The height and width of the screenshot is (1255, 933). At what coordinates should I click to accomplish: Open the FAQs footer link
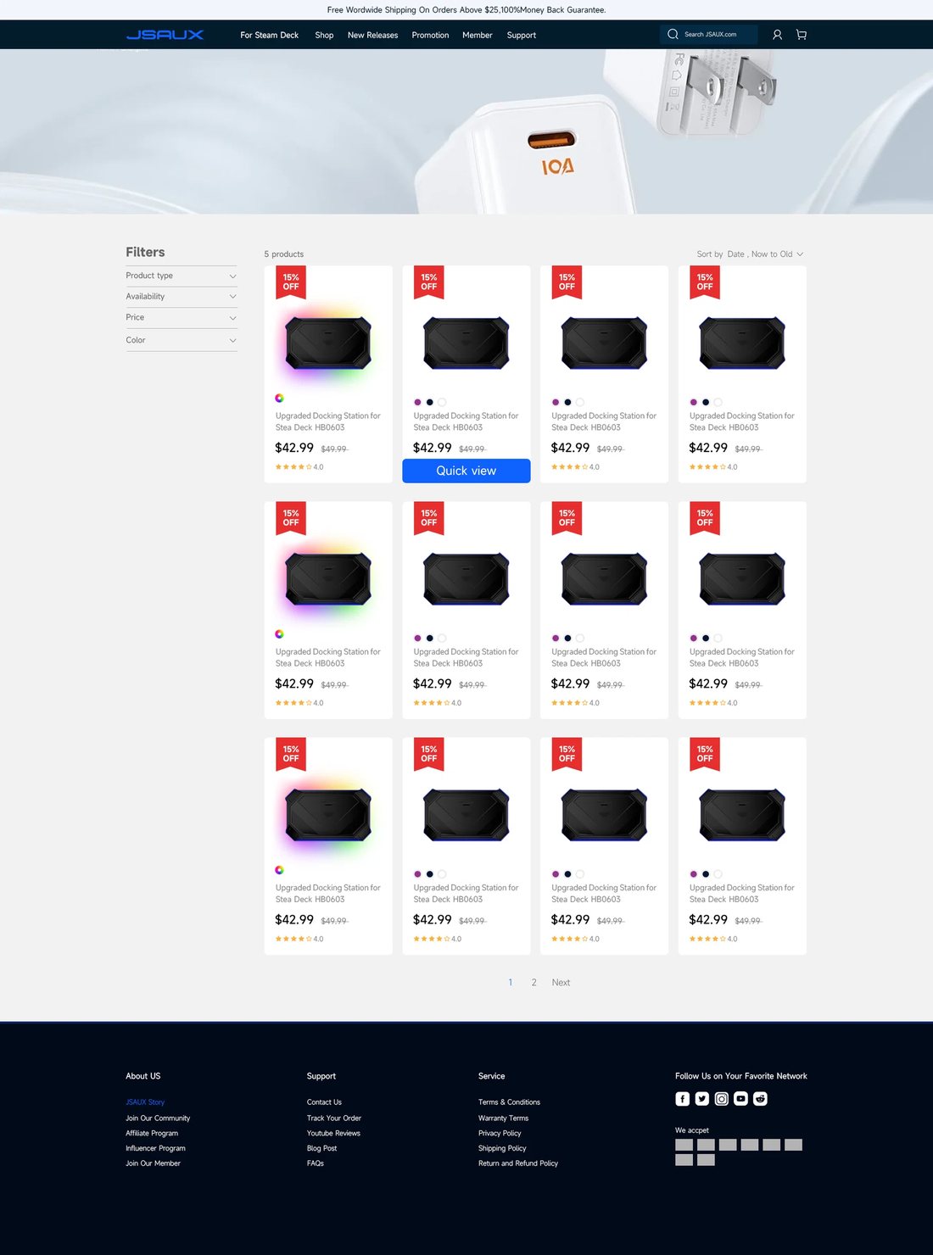(316, 1164)
